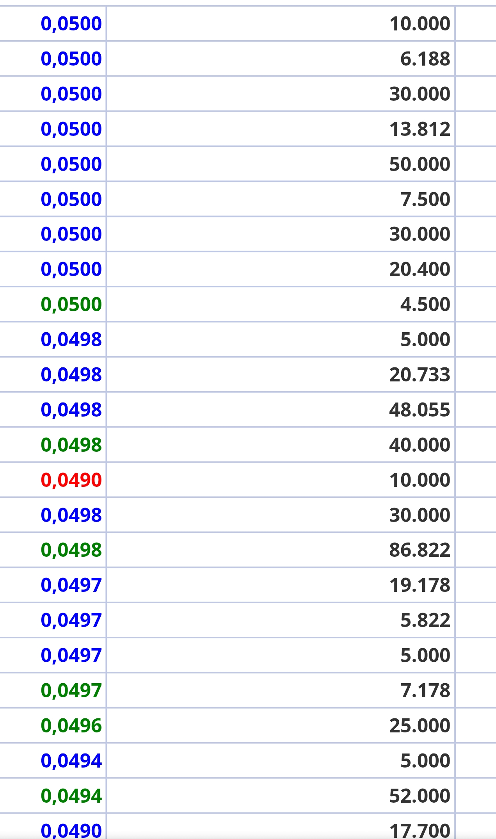Click the volume 5.822
The image size is (496, 839).
[x=425, y=620]
